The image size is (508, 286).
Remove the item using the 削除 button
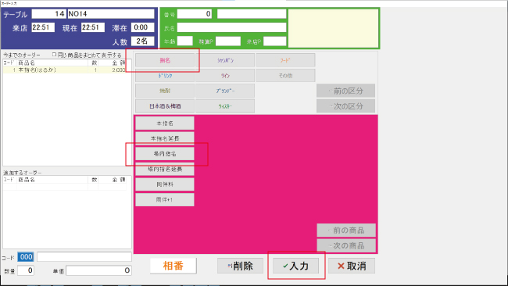tap(240, 266)
